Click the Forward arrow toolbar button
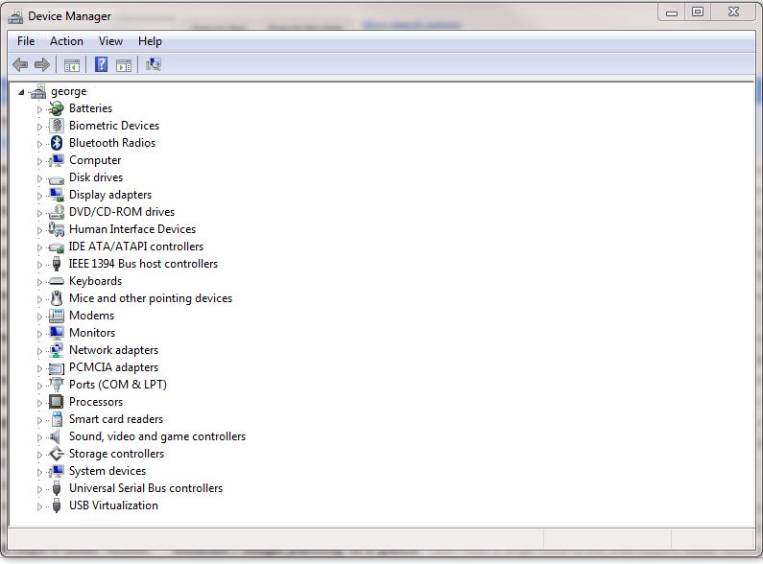763x564 pixels. 42,64
